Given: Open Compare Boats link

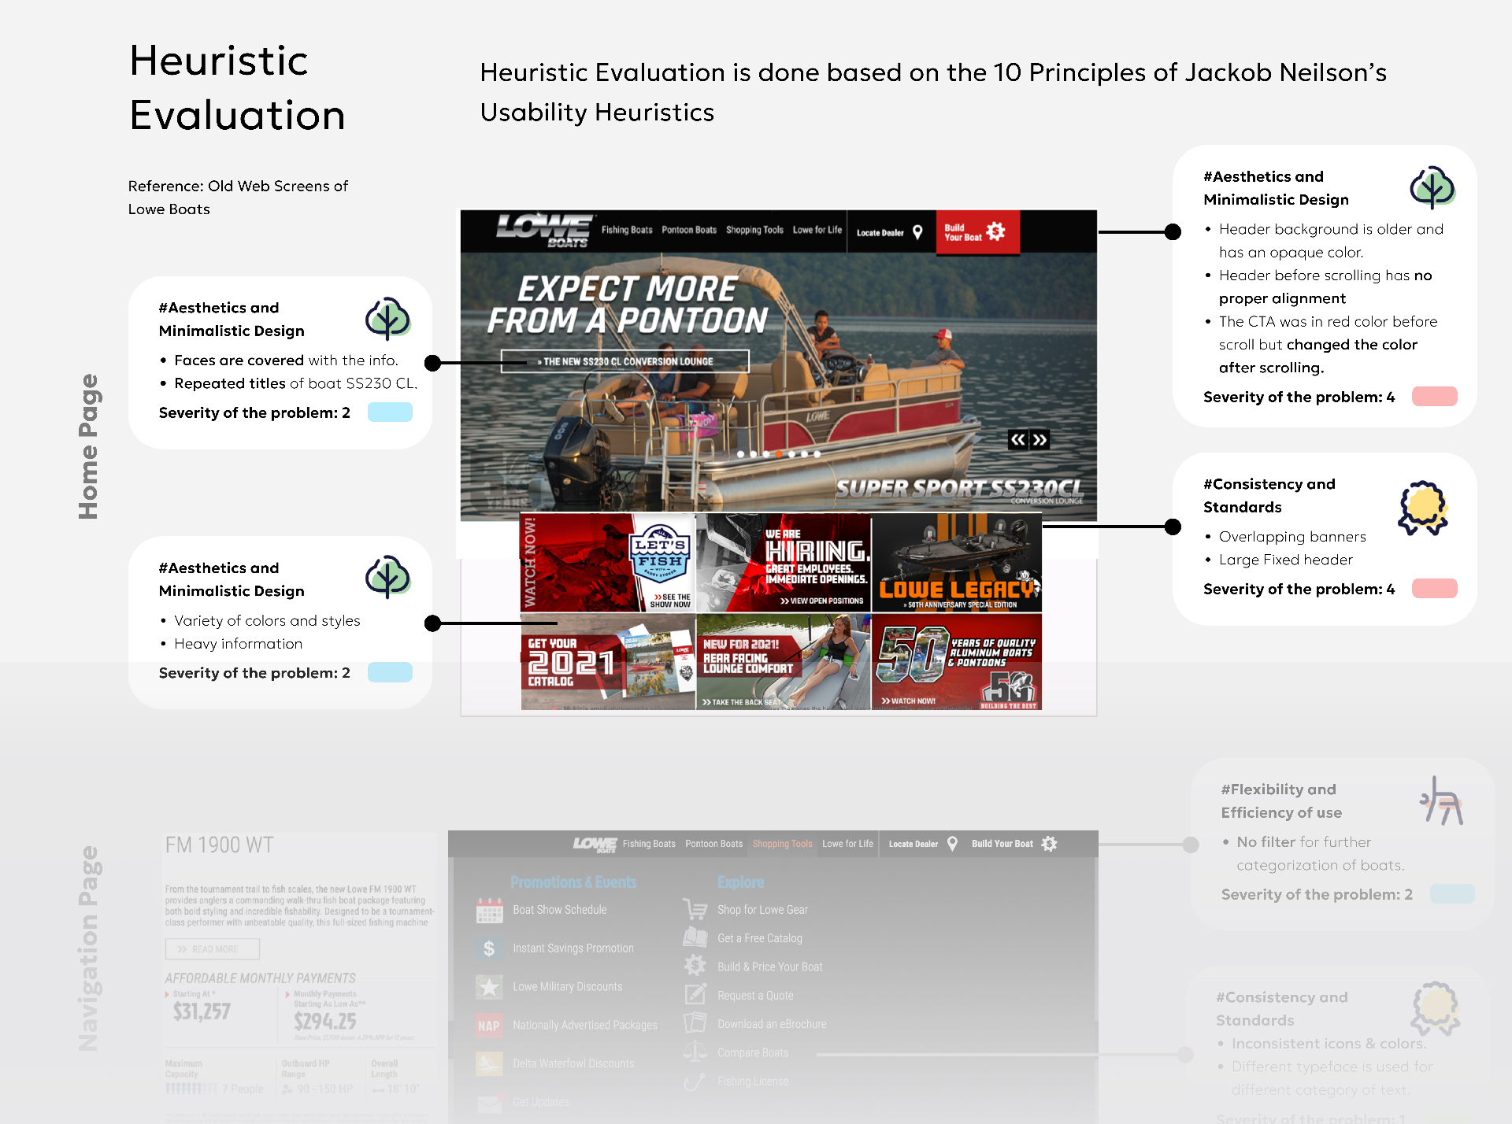Looking at the screenshot, I should coord(753,1053).
